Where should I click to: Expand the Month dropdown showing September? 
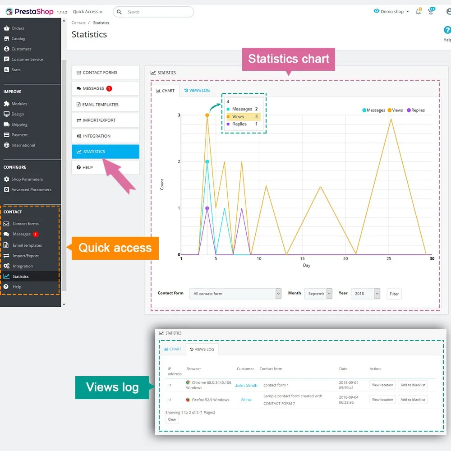click(318, 294)
